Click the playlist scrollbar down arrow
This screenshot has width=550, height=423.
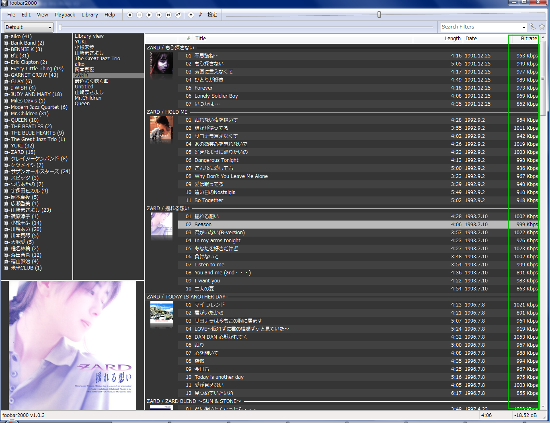pyautogui.click(x=543, y=406)
